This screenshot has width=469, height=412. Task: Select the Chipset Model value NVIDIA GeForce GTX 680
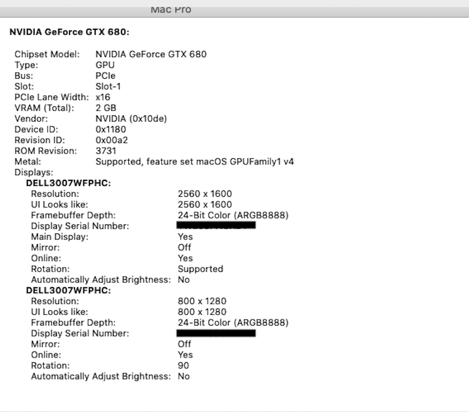point(151,54)
